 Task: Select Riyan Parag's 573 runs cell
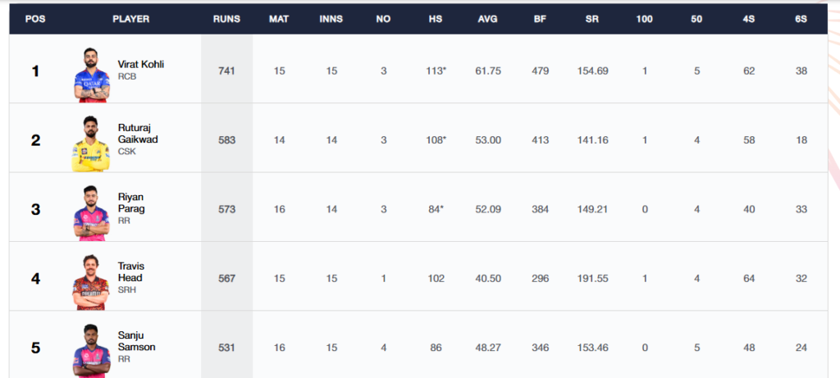[226, 209]
